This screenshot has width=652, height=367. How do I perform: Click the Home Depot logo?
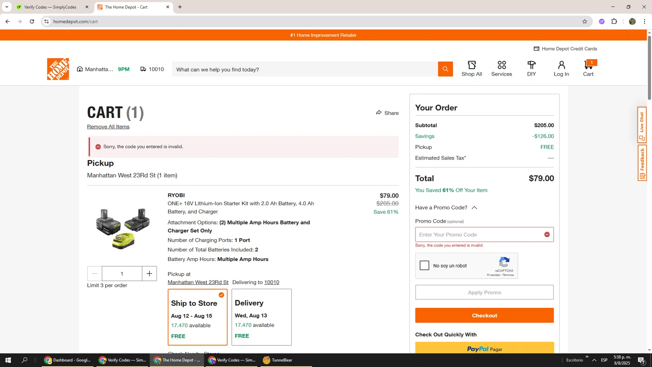58,69
